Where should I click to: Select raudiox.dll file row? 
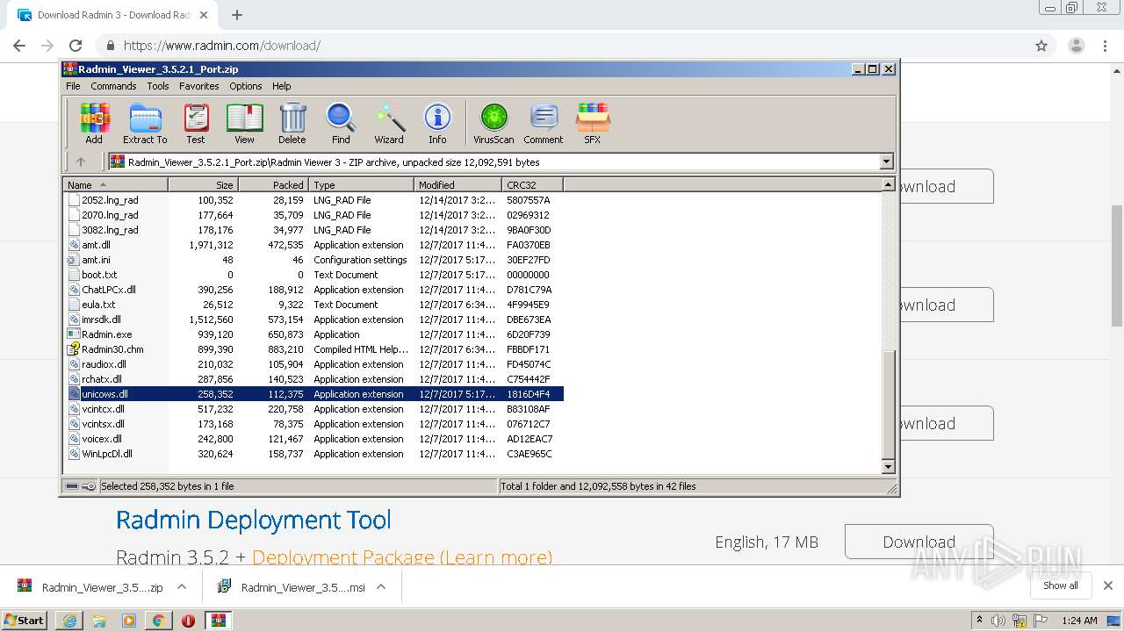pos(315,364)
